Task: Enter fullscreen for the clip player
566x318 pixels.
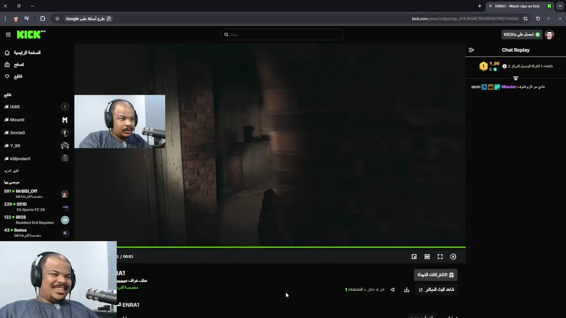Action: pyautogui.click(x=440, y=257)
